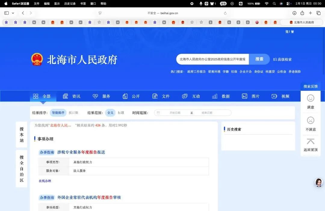Reload the page with refresh icon

pyautogui.click(x=225, y=13)
